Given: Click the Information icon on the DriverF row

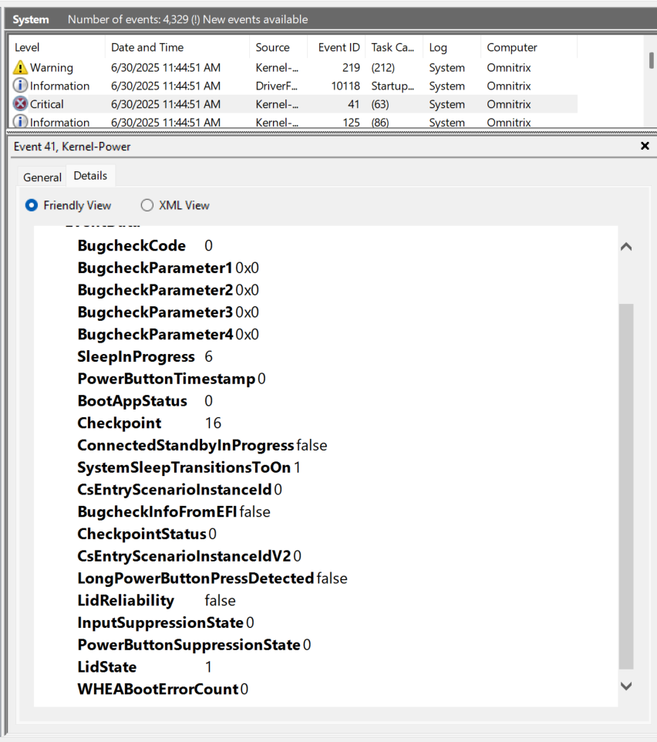Looking at the screenshot, I should [x=19, y=86].
